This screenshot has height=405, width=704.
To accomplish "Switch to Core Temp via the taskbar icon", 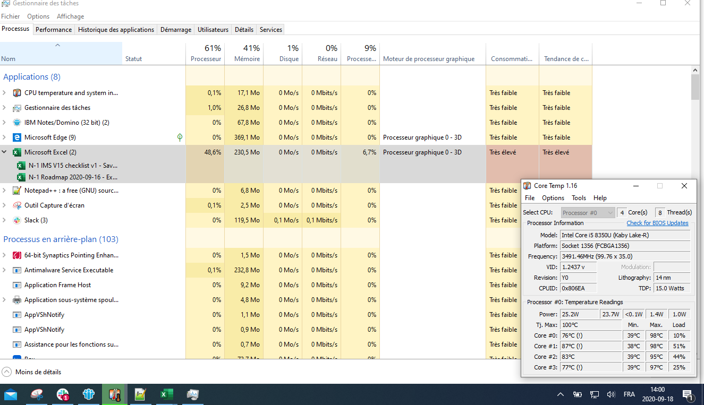I will click(115, 394).
